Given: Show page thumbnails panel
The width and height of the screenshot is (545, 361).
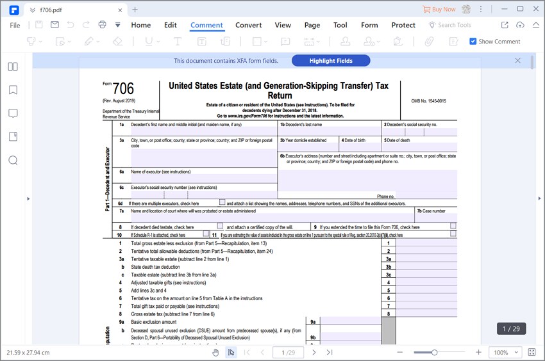Looking at the screenshot, I should coord(13,67).
